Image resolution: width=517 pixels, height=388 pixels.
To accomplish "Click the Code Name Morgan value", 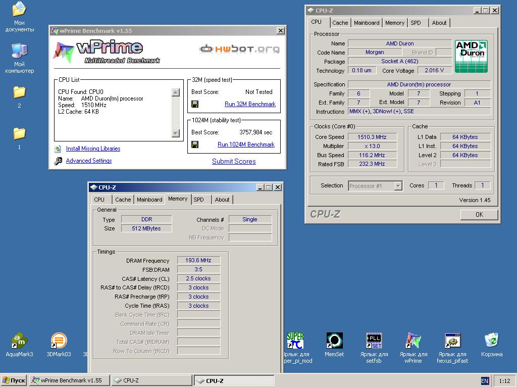I will pyautogui.click(x=375, y=52).
